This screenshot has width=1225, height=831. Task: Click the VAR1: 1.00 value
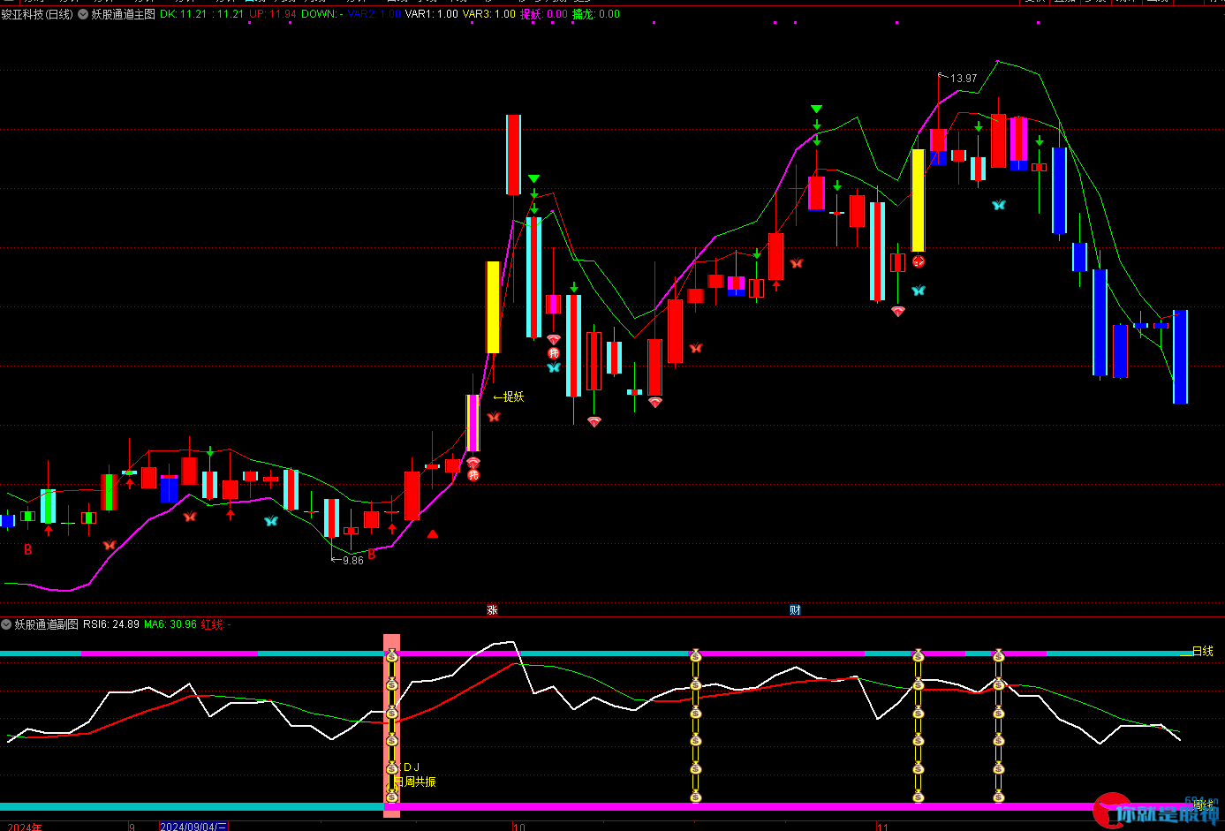[x=432, y=14]
